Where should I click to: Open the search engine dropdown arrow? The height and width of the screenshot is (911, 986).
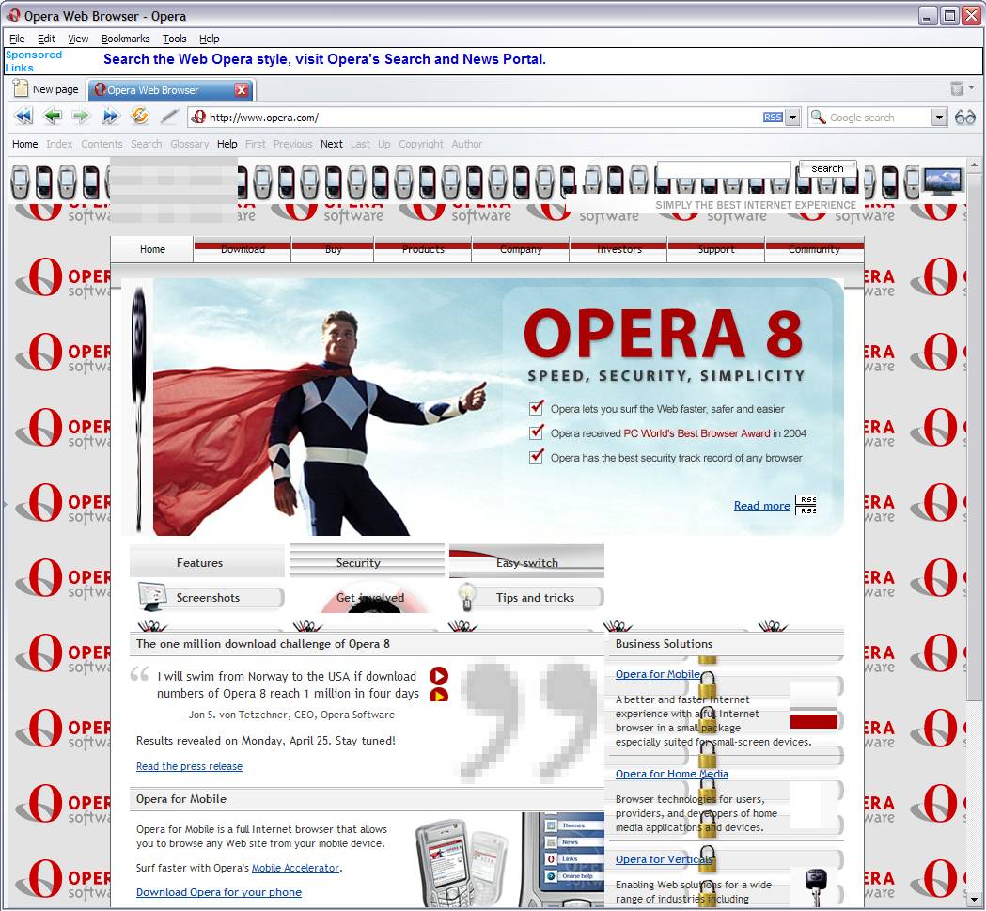(939, 117)
